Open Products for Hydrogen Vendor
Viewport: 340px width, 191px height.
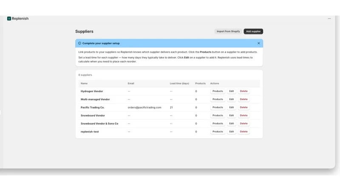click(x=218, y=91)
